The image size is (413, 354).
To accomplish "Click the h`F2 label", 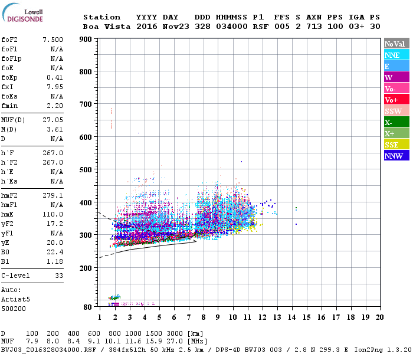I will [9, 162].
